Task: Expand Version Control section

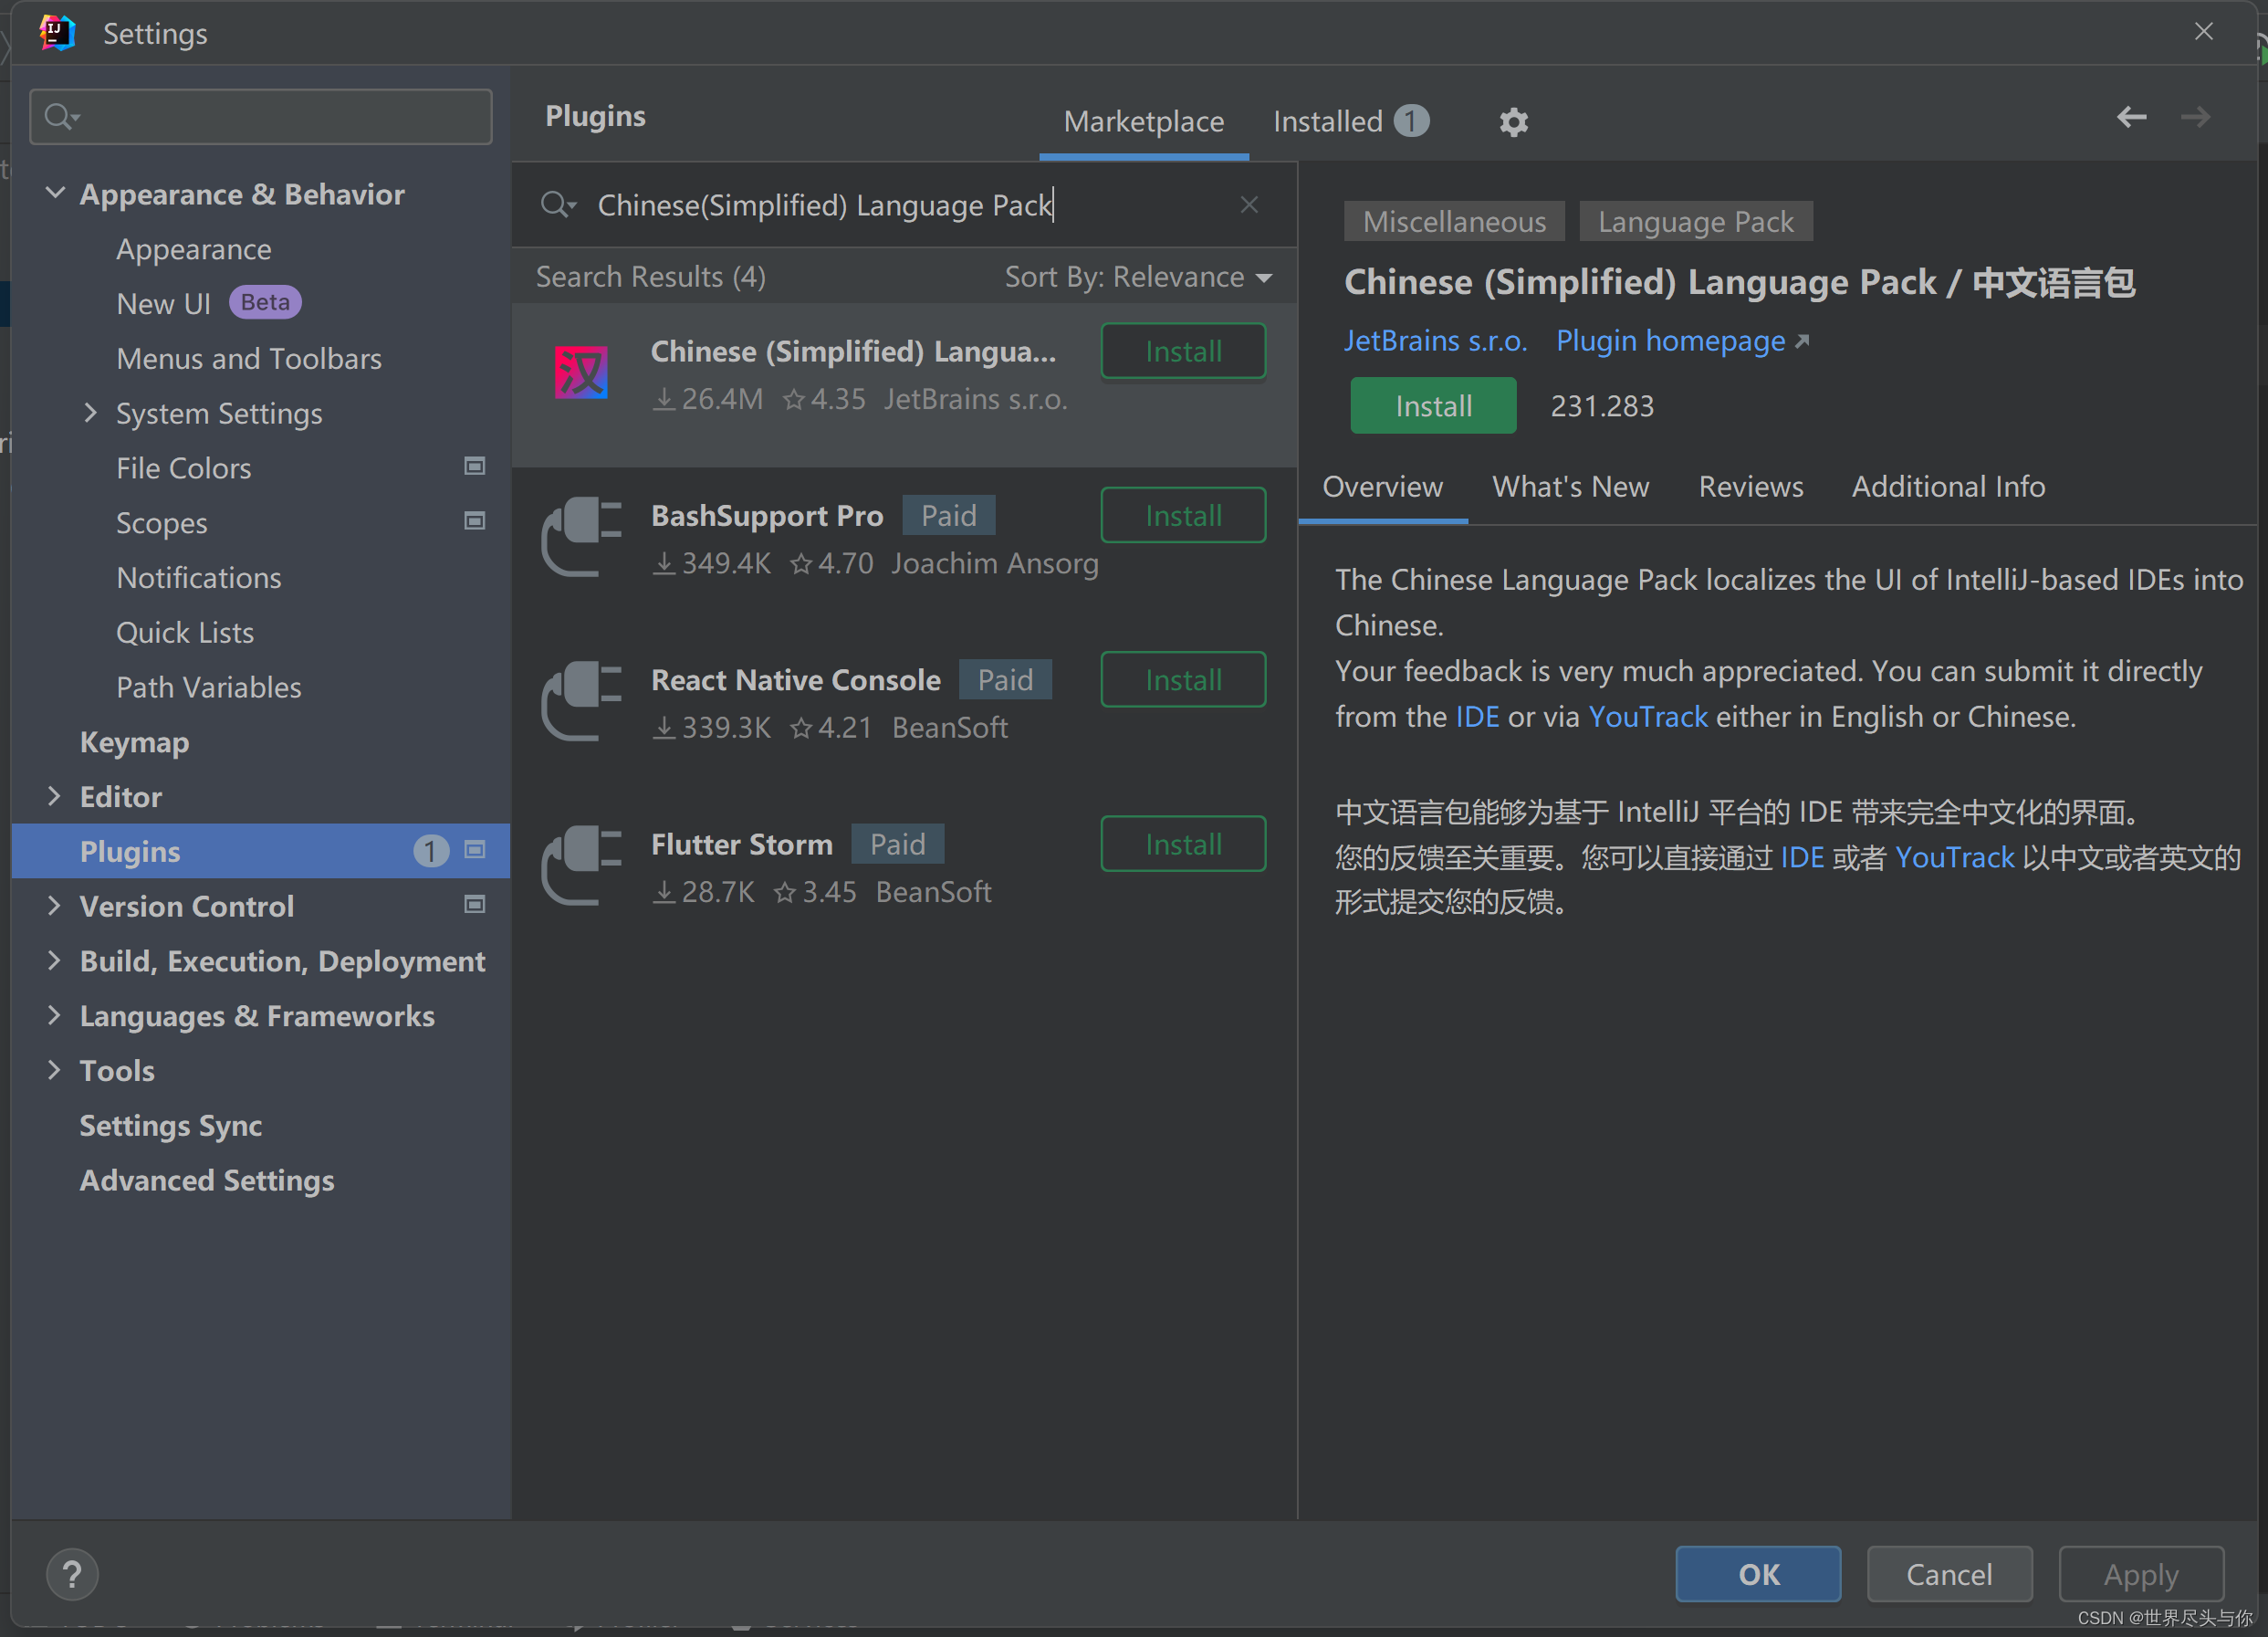Action: coord(55,906)
